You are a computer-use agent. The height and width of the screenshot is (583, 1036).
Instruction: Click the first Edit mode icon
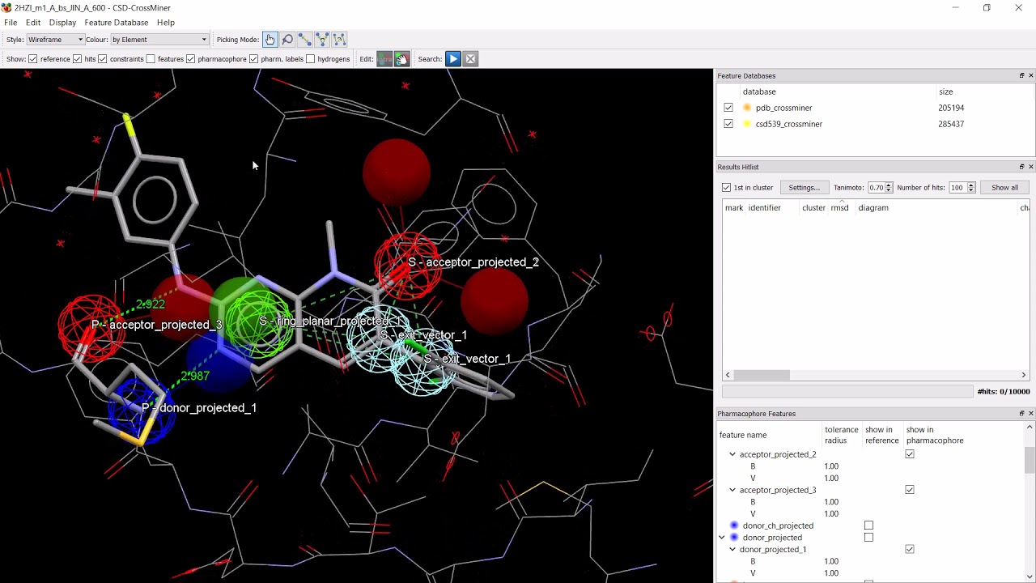click(384, 58)
